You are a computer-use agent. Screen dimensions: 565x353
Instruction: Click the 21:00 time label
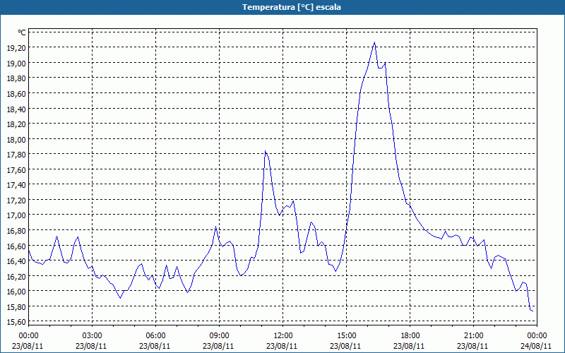473,336
